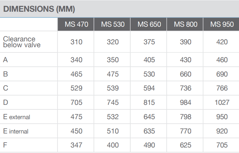Select the row label A
The width and height of the screenshot is (239, 153).
[6, 60]
